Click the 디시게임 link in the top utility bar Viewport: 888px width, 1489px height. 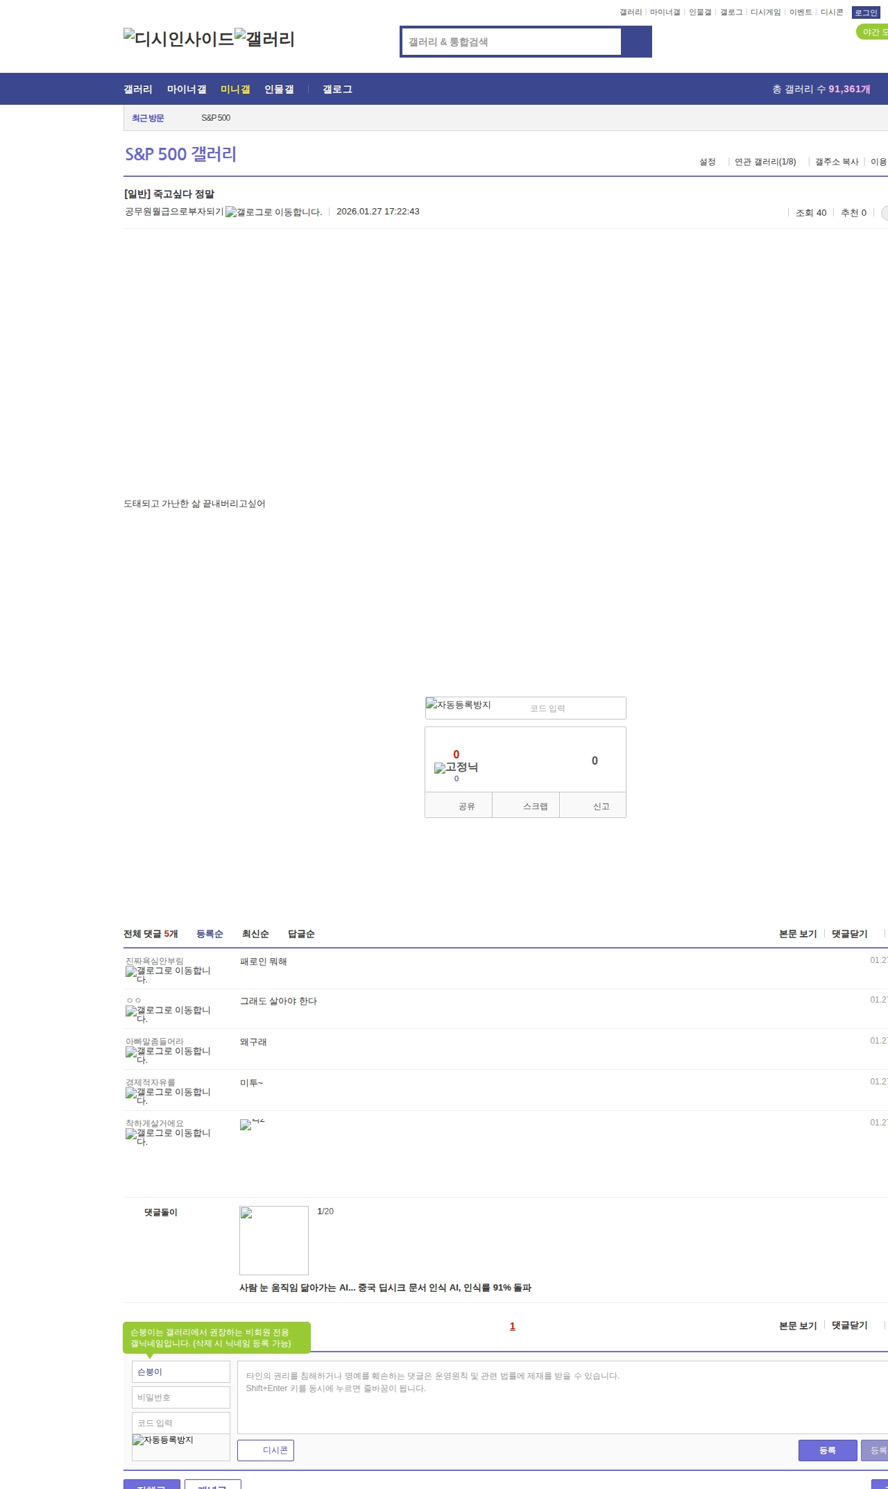[x=766, y=12]
